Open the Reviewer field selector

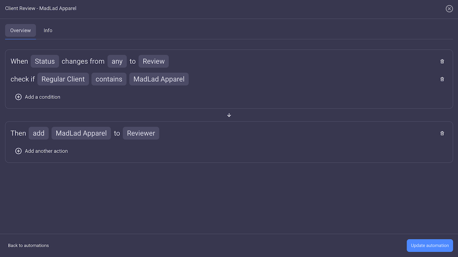point(141,133)
